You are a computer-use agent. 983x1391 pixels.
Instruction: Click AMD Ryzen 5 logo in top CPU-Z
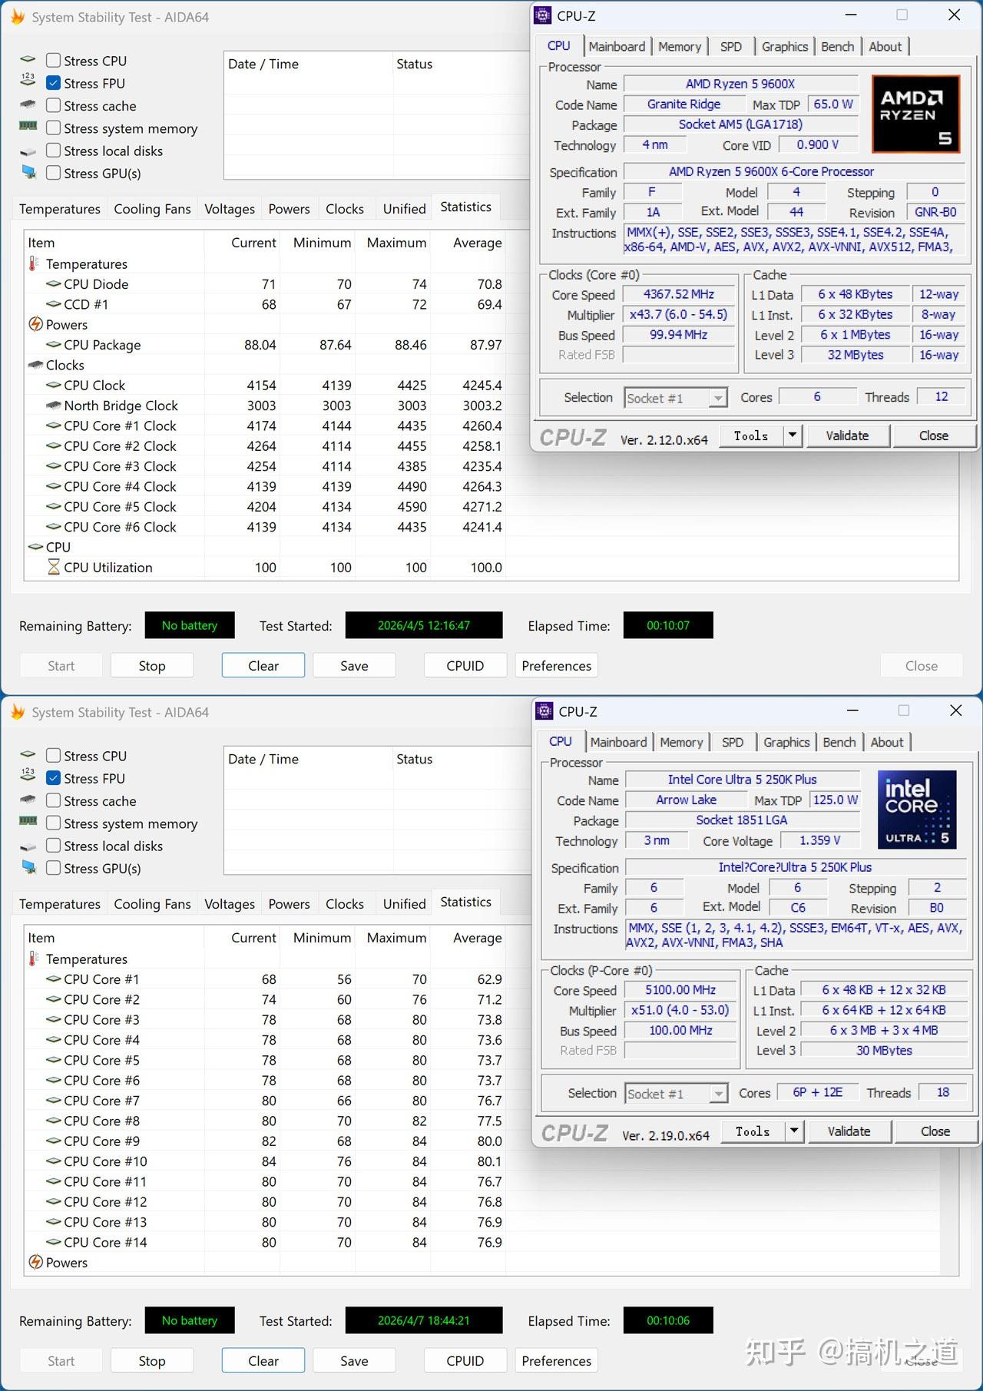coord(916,114)
